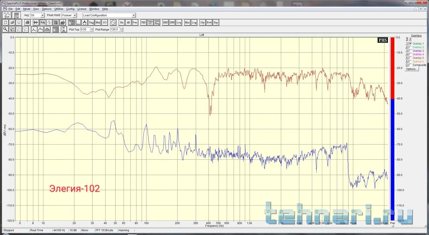
Task: Click the Print toolbar icon
Action: [27, 22]
